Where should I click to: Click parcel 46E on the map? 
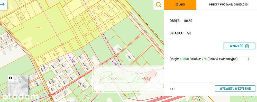63,83
